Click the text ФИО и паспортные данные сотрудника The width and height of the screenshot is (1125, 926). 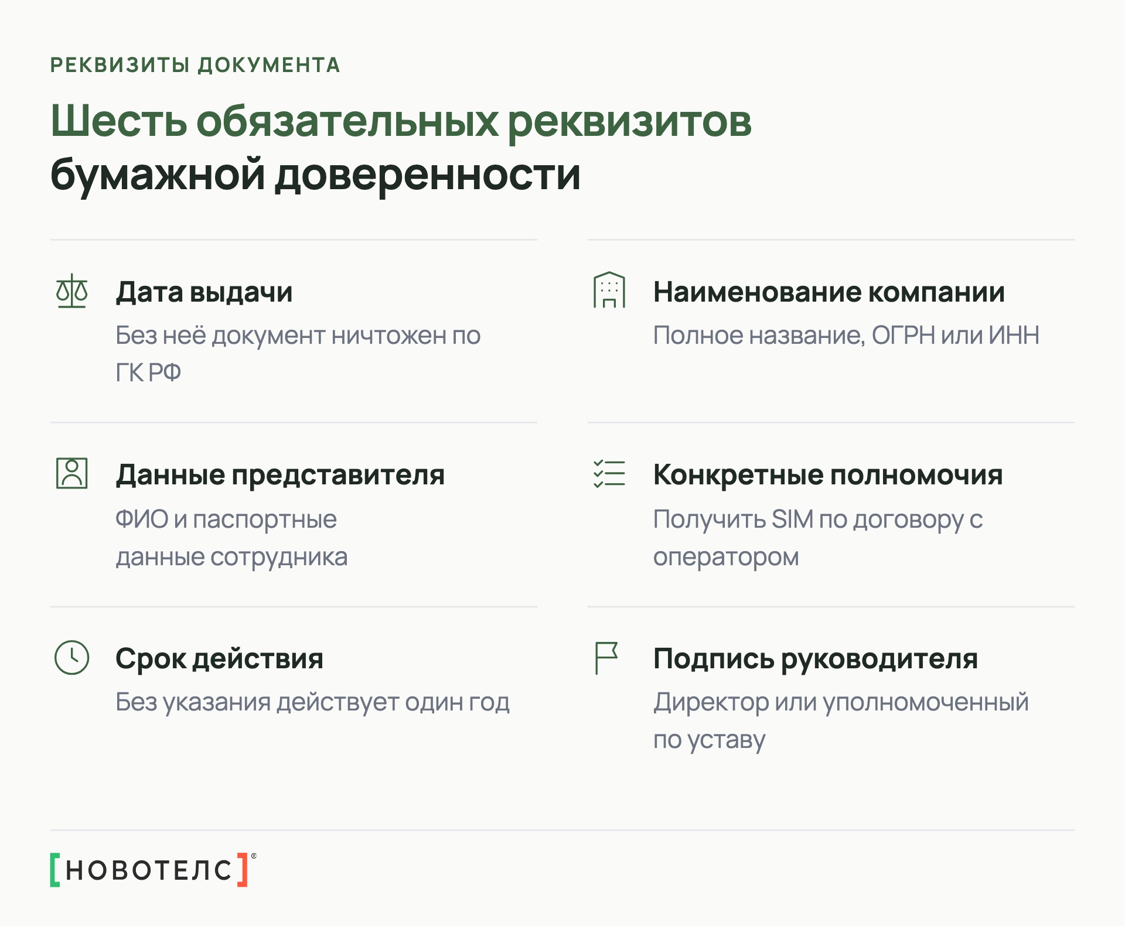pyautogui.click(x=231, y=538)
